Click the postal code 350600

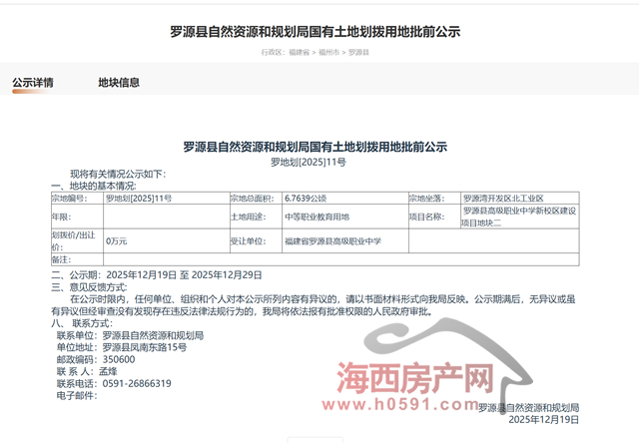point(118,359)
